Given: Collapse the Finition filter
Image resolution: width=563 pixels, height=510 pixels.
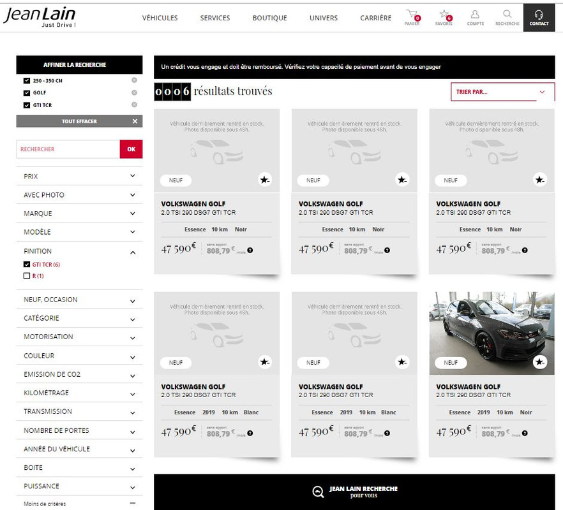Looking at the screenshot, I should coord(79,251).
